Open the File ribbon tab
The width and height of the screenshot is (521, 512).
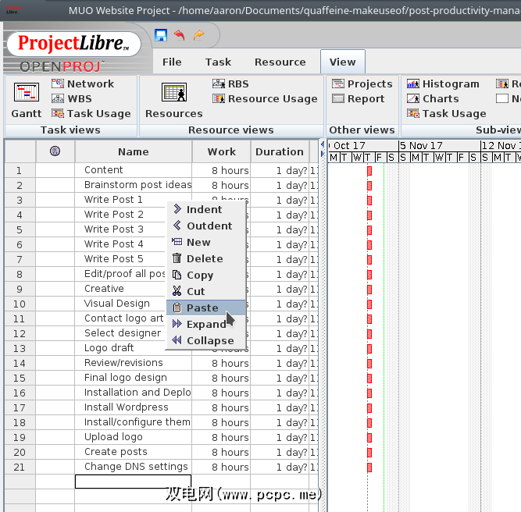coord(172,62)
